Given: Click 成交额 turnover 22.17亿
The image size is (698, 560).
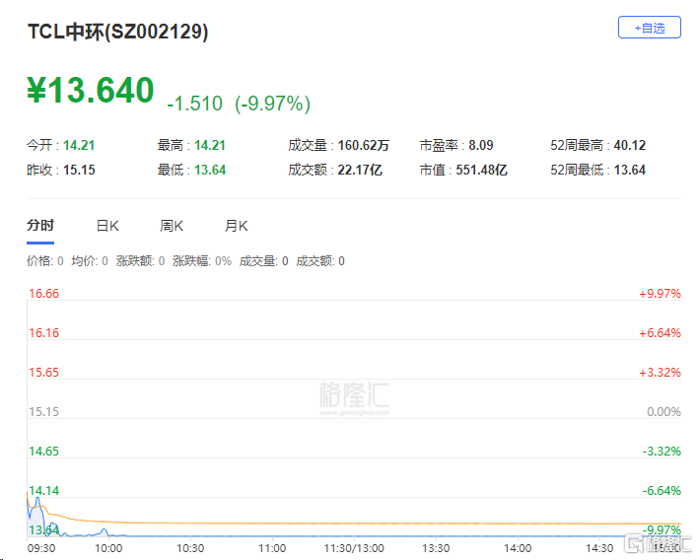Looking at the screenshot, I should pyautogui.click(x=360, y=170).
